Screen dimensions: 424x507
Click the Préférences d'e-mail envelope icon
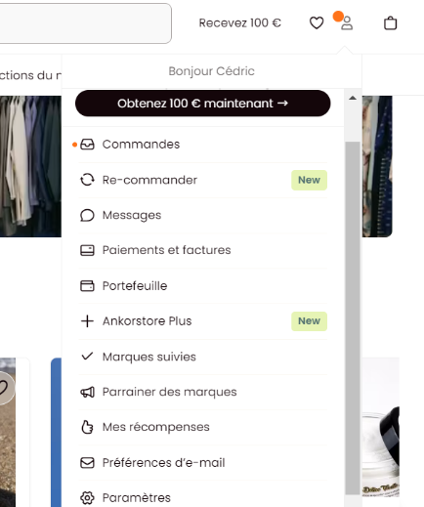87,463
